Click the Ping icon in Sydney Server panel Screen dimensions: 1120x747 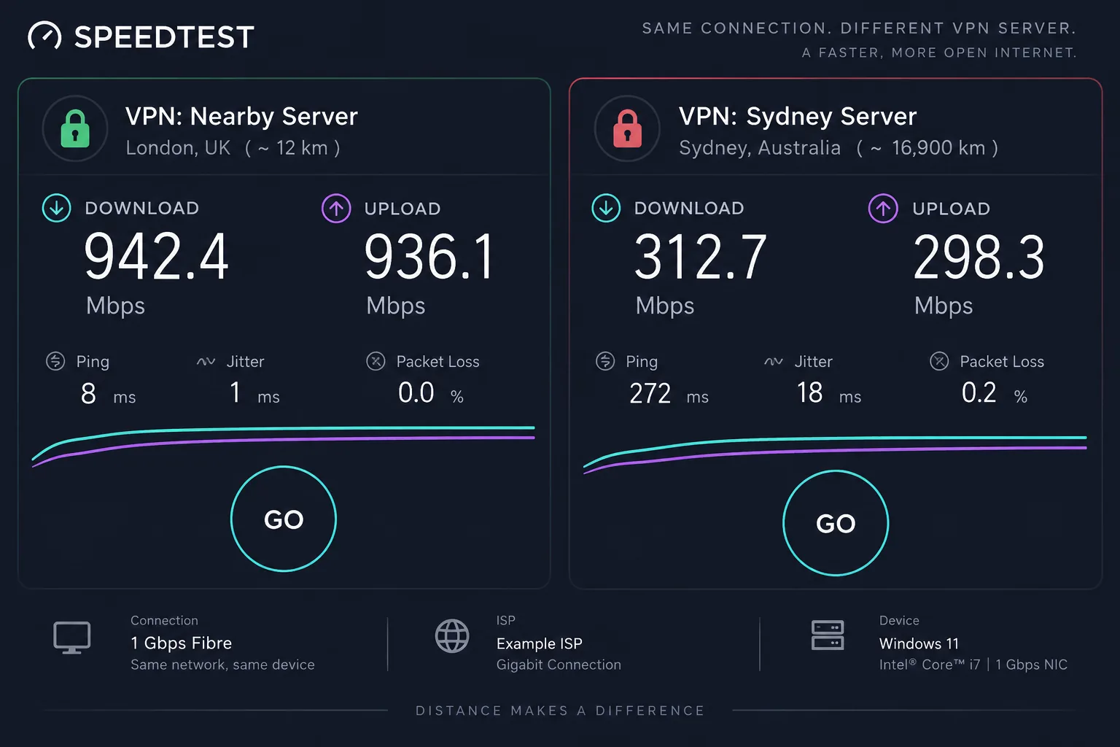(x=605, y=361)
